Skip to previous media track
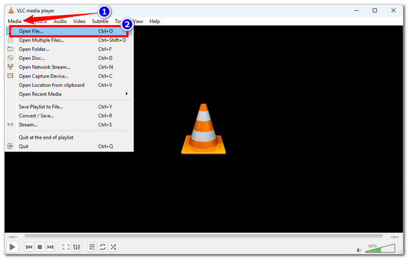The width and height of the screenshot is (408, 259). tap(29, 247)
